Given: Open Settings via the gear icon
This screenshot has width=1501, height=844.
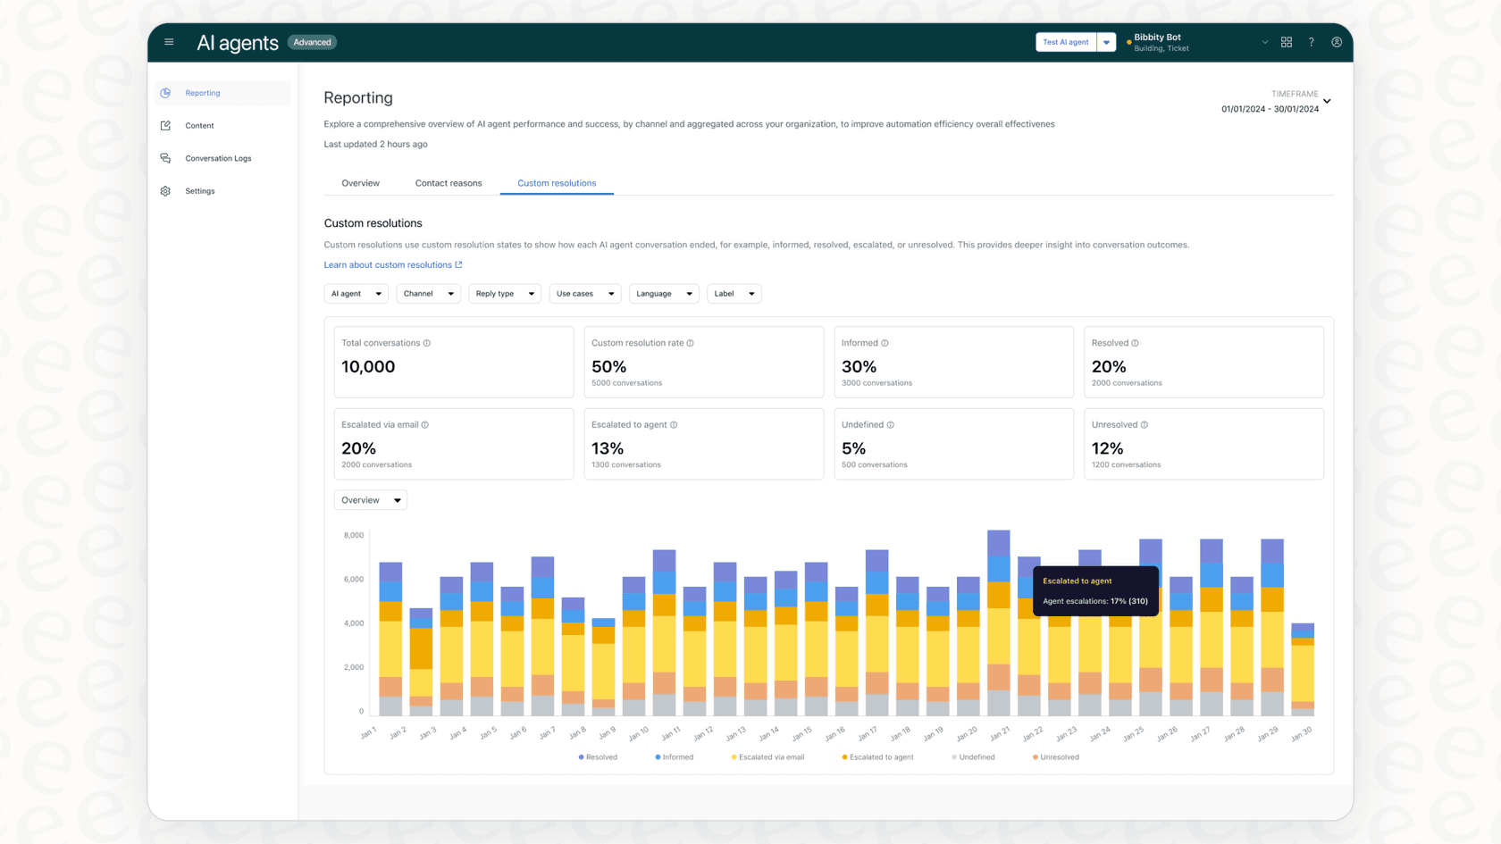Looking at the screenshot, I should tap(165, 190).
